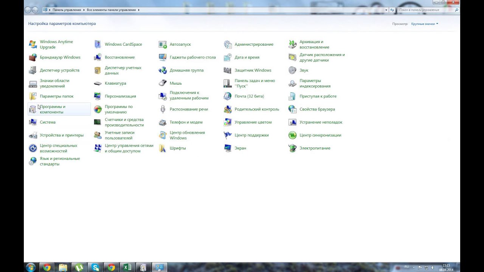The image size is (484, 272).
Task: Open Центр обновления Windows link
Action: pyautogui.click(x=187, y=135)
